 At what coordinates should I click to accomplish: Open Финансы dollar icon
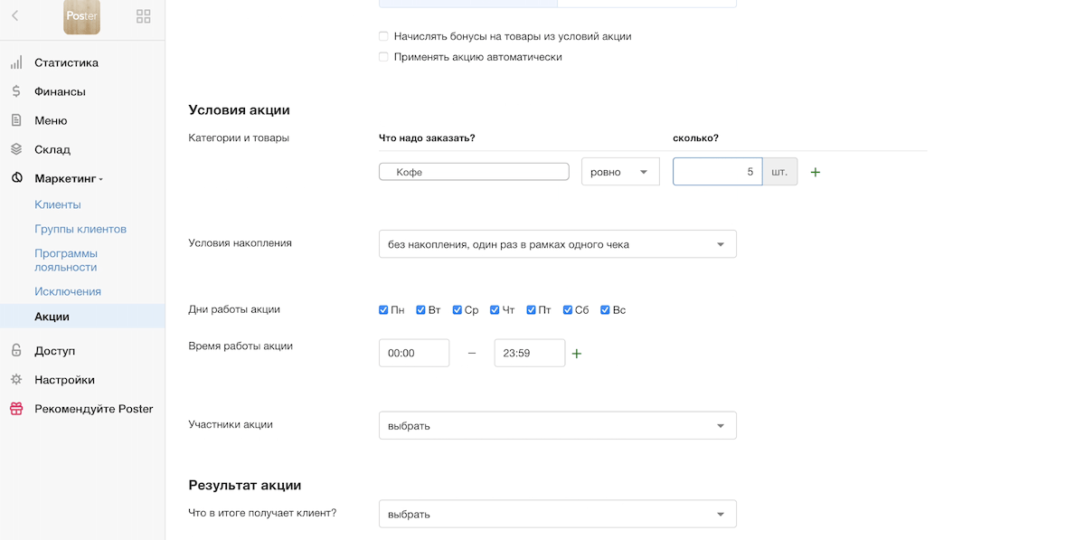pyautogui.click(x=16, y=91)
